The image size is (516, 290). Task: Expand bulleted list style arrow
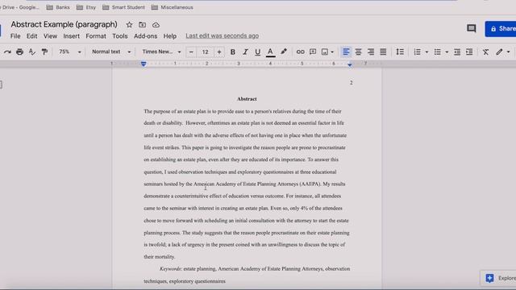pyautogui.click(x=447, y=52)
